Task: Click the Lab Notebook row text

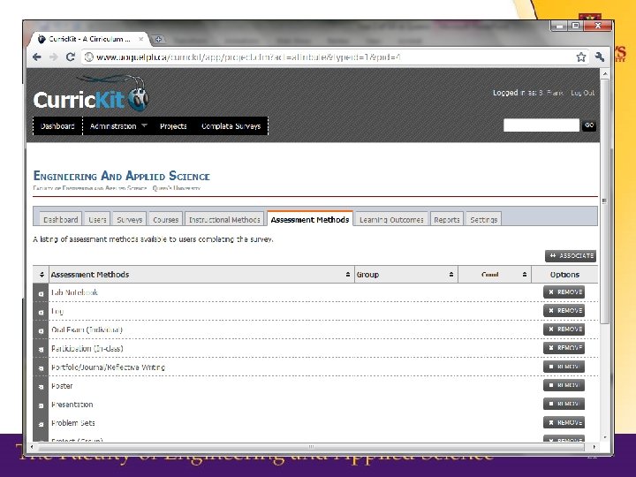Action: tap(74, 292)
